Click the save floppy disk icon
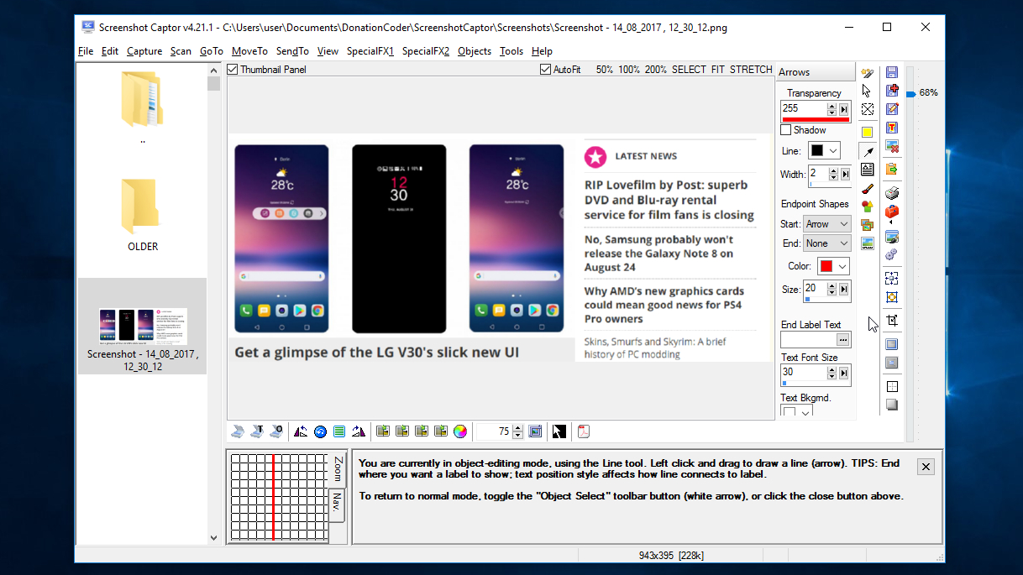The width and height of the screenshot is (1023, 575). pos(892,73)
